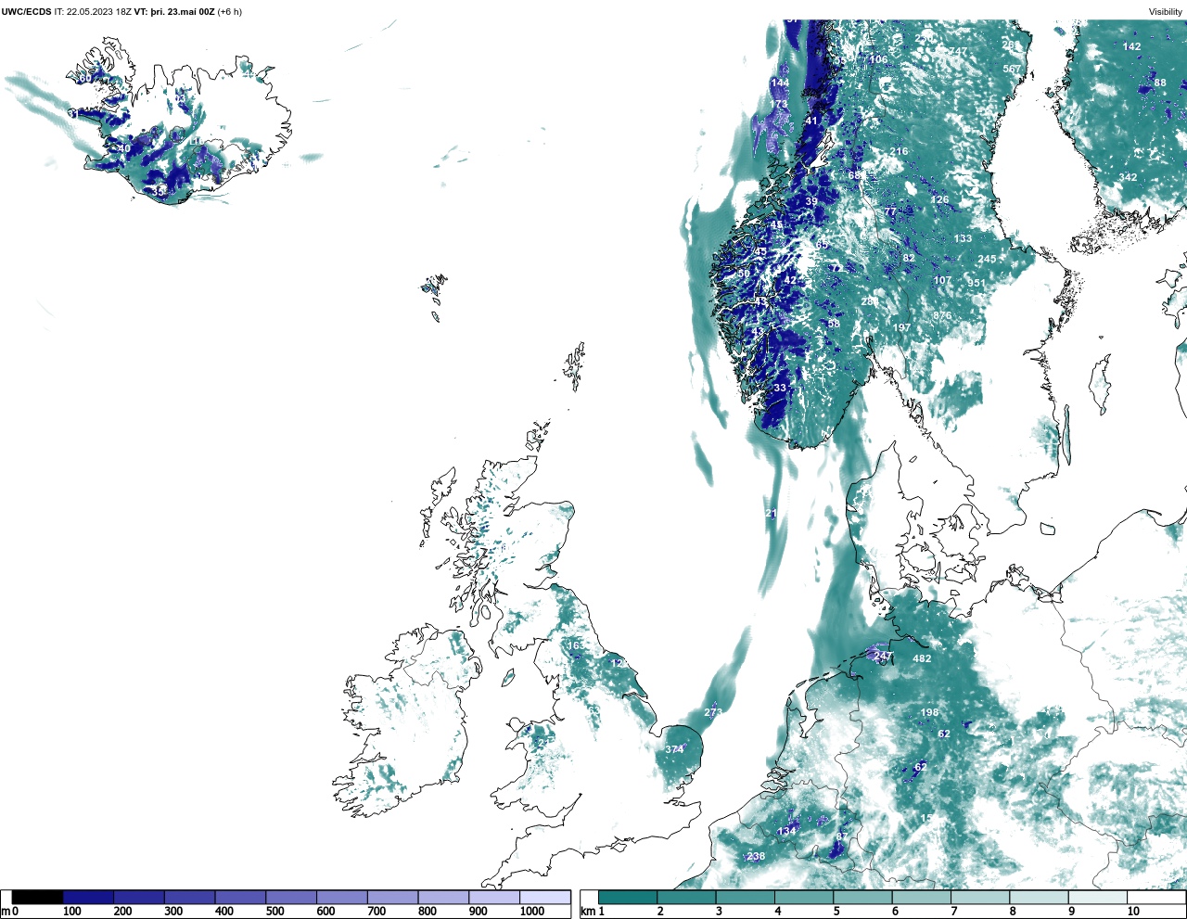
Task: Click the black 0–100 m legend swatch
Action: click(x=38, y=897)
